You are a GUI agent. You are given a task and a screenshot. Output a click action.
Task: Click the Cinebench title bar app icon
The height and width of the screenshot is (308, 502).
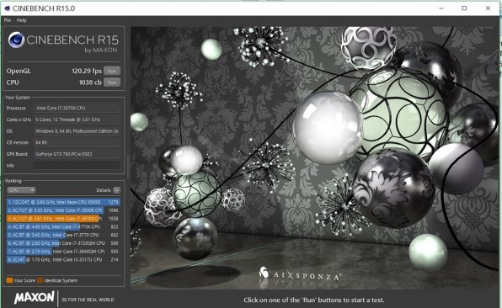[7, 8]
